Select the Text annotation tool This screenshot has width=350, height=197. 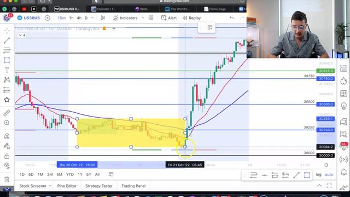coord(7,70)
